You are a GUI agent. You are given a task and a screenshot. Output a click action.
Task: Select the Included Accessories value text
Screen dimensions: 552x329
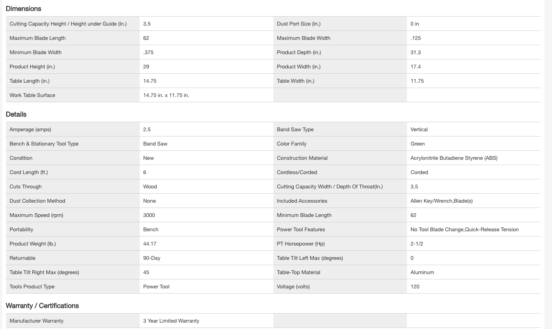[441, 201]
